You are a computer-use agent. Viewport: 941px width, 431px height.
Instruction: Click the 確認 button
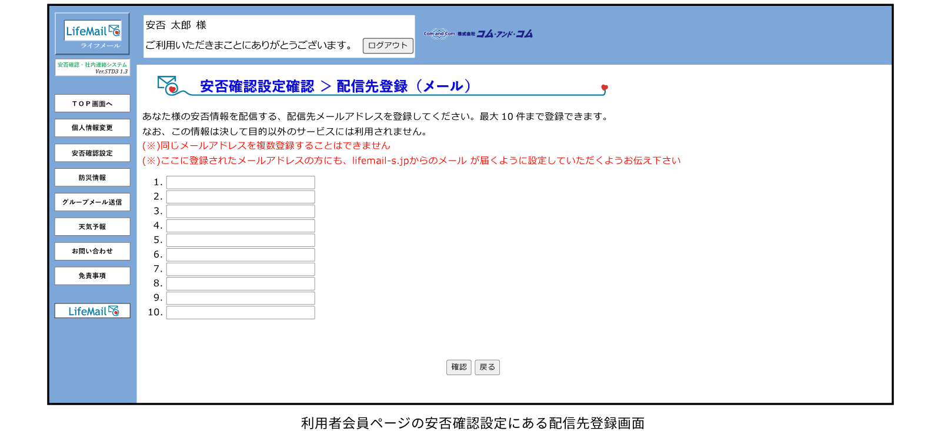[459, 367]
